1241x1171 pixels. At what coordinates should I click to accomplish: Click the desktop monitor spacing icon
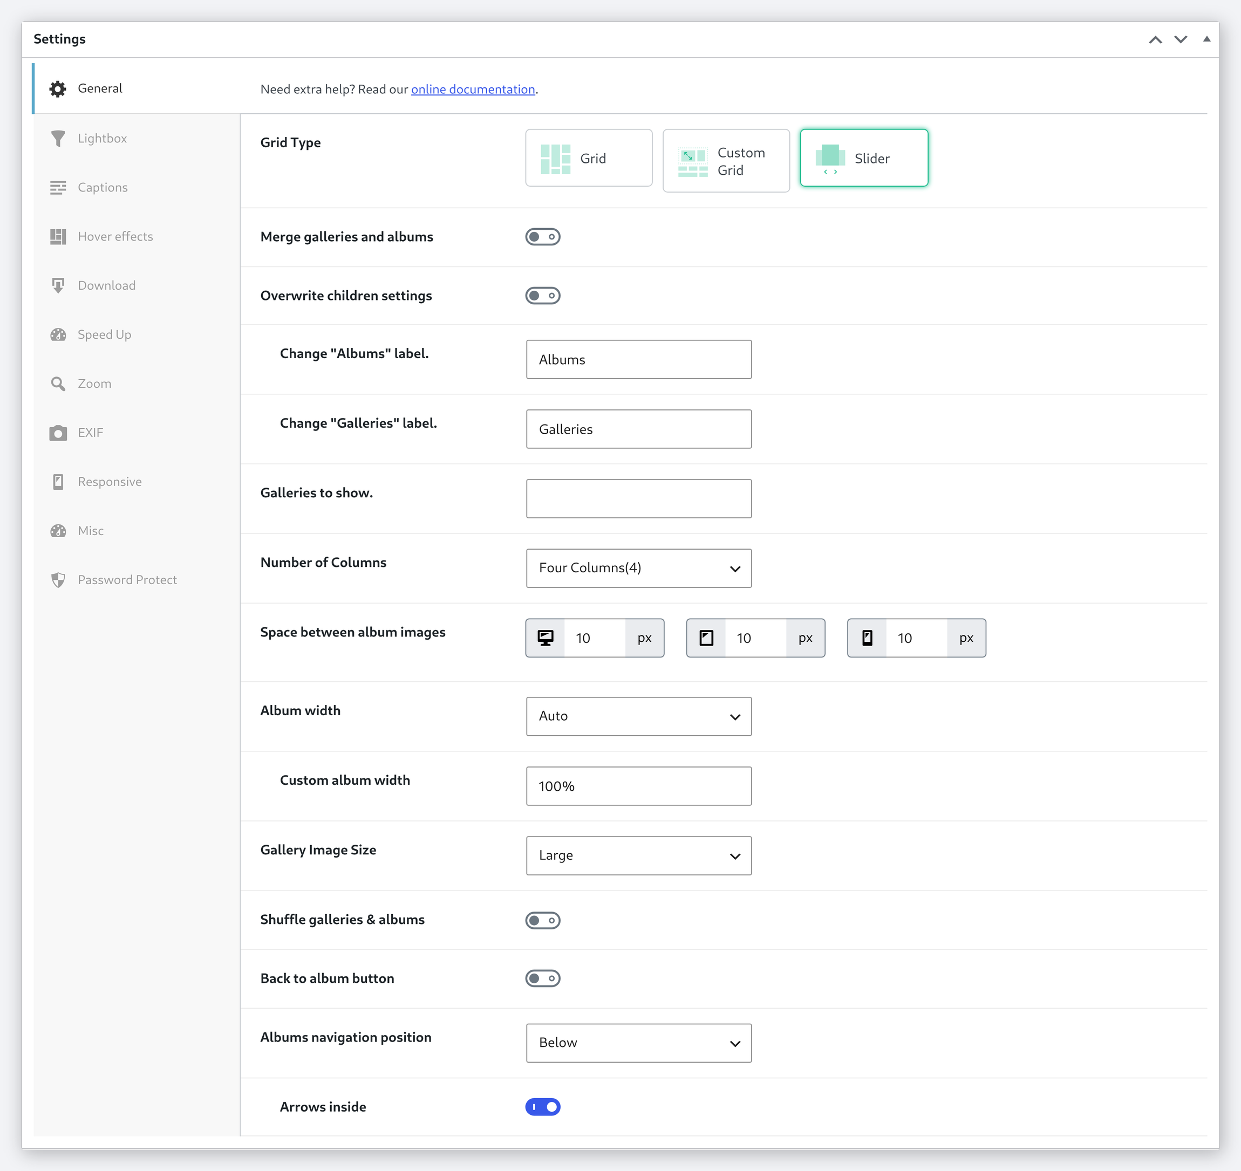point(546,638)
